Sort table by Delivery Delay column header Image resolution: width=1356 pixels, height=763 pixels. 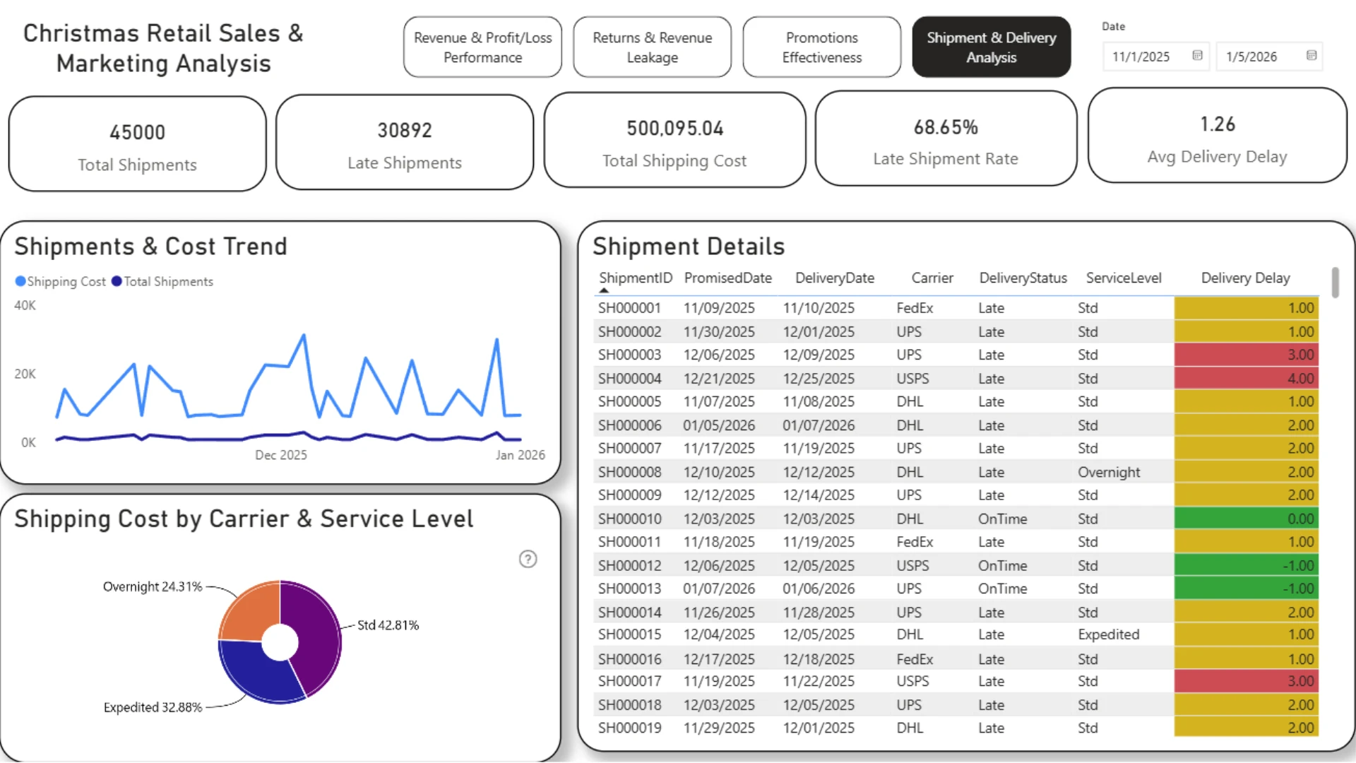(x=1245, y=278)
